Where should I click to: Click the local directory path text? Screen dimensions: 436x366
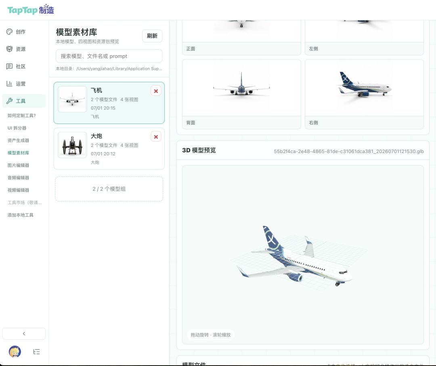pos(109,69)
